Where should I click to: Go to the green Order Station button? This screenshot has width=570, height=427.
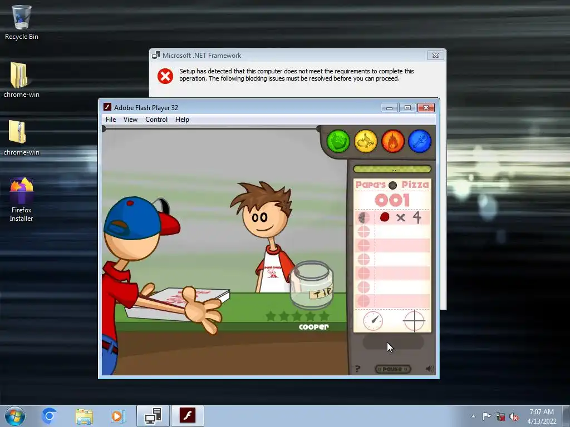click(338, 141)
